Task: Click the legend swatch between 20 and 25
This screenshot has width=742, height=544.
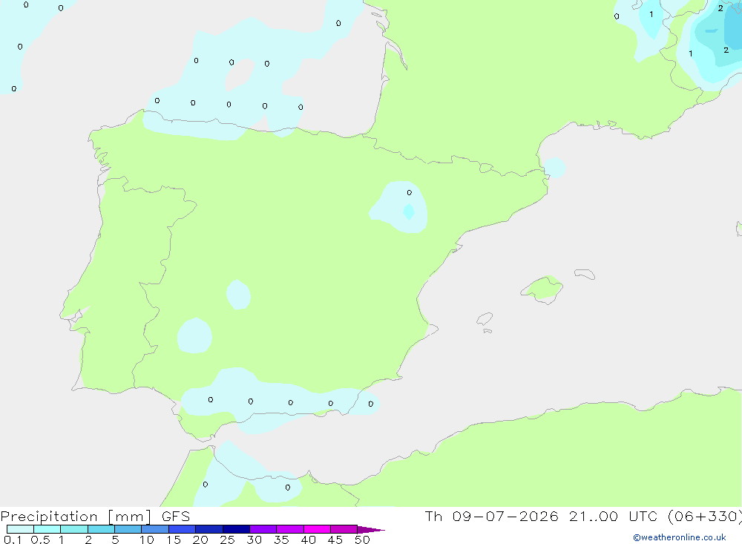Action: [x=209, y=529]
